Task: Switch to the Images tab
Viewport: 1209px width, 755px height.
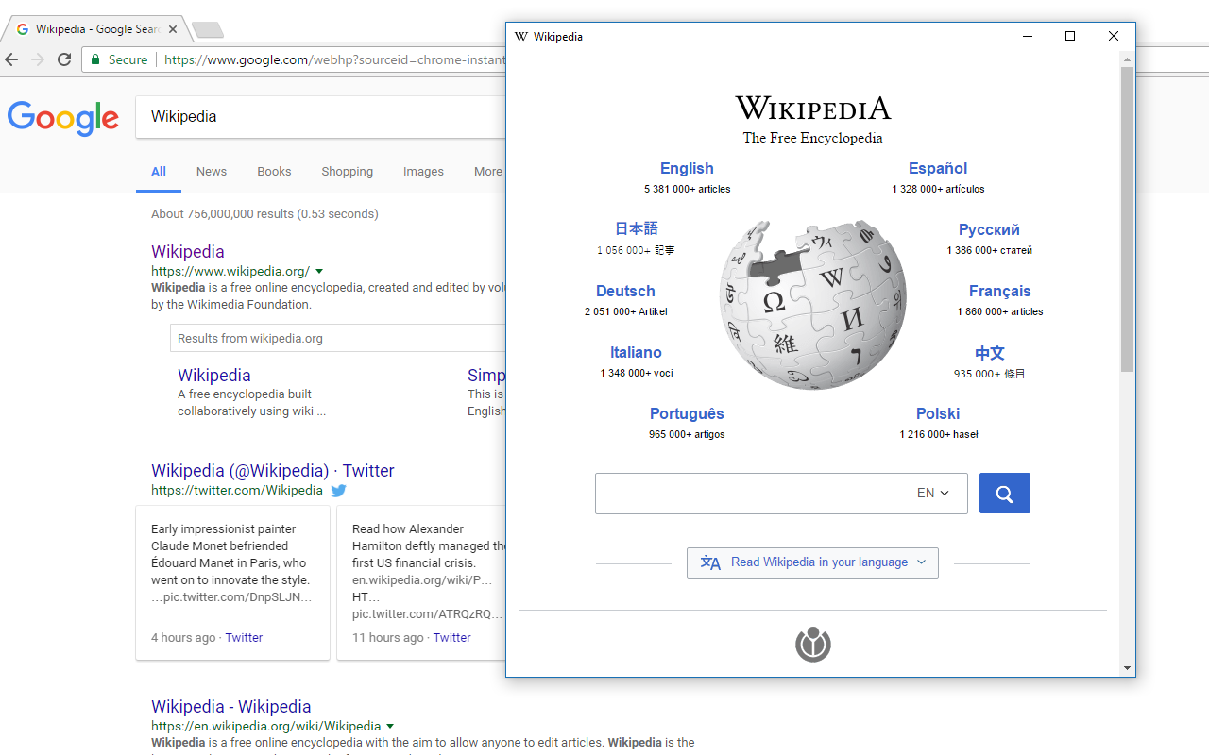Action: click(423, 172)
